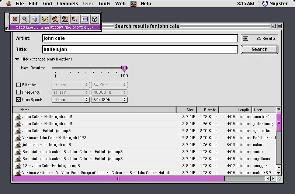The width and height of the screenshot is (295, 194).
Task: Open the 64k ISDN line speed dropdown
Action: 110,100
